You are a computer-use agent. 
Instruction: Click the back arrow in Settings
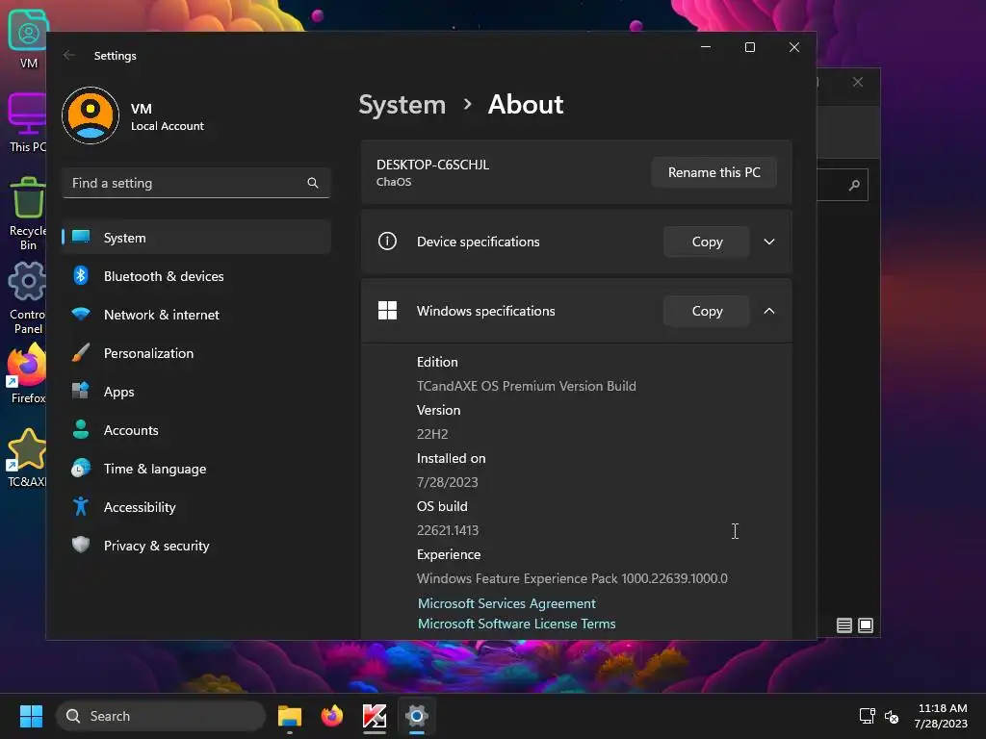pos(69,55)
